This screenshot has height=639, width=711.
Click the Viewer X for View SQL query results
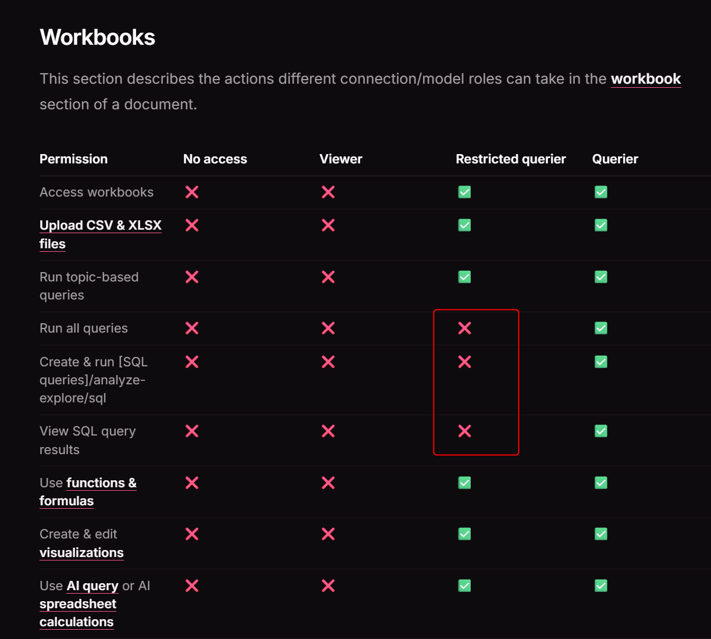(328, 431)
